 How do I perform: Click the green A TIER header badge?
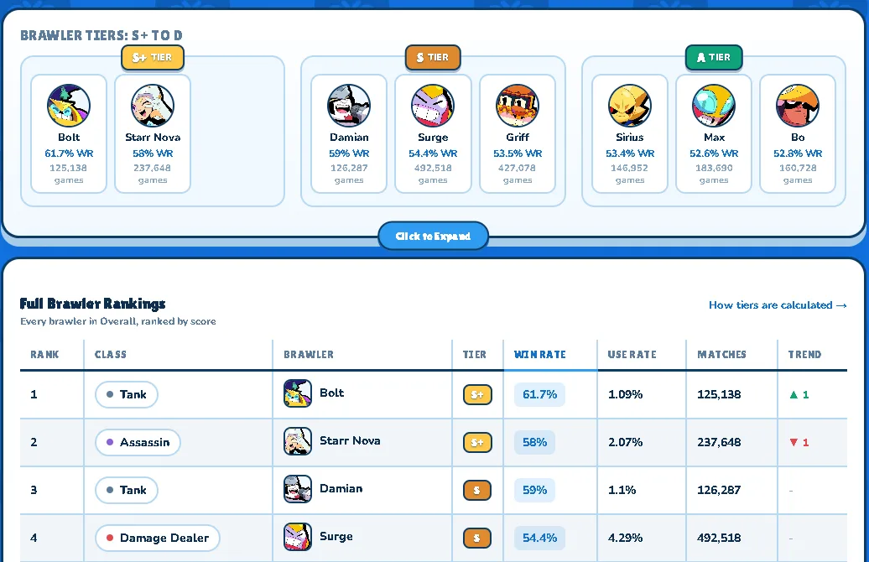pos(714,58)
